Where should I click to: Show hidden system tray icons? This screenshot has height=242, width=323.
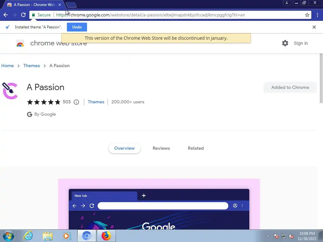point(268,236)
